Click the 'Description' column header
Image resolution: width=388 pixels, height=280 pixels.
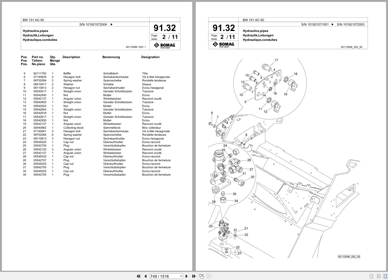point(71,57)
